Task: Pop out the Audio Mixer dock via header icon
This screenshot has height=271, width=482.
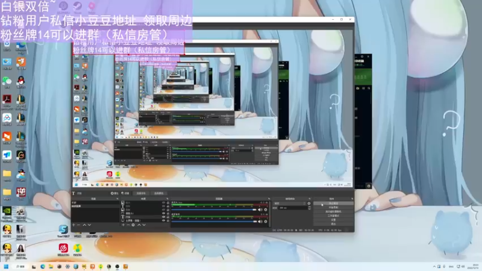Action: coord(269,199)
